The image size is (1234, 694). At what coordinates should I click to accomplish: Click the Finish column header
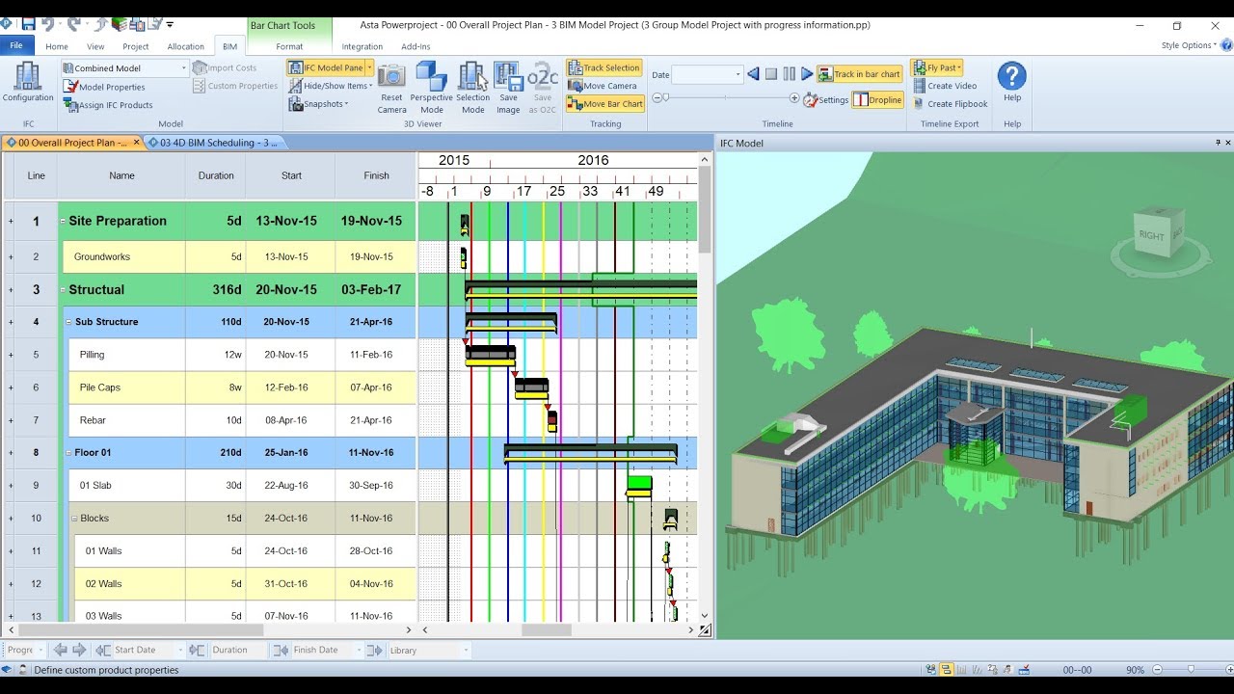click(377, 175)
